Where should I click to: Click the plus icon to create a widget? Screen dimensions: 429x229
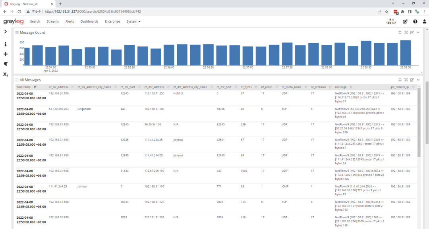(x=6, y=54)
